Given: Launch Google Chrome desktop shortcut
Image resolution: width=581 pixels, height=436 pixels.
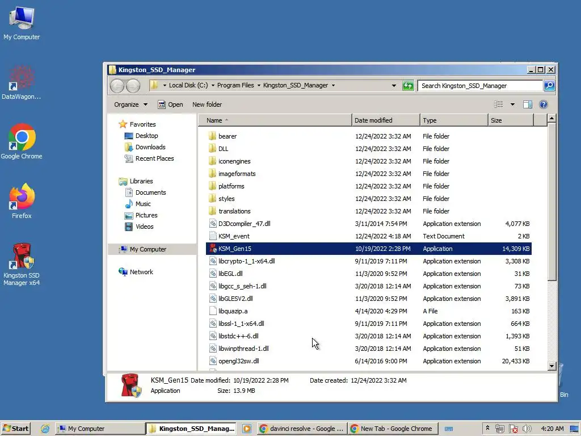Looking at the screenshot, I should (x=22, y=141).
